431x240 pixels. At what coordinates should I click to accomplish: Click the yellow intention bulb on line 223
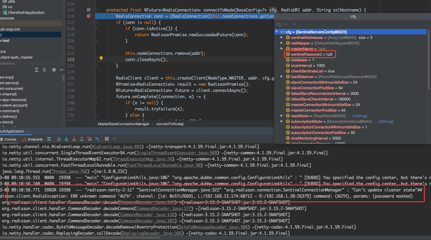[x=101, y=58]
